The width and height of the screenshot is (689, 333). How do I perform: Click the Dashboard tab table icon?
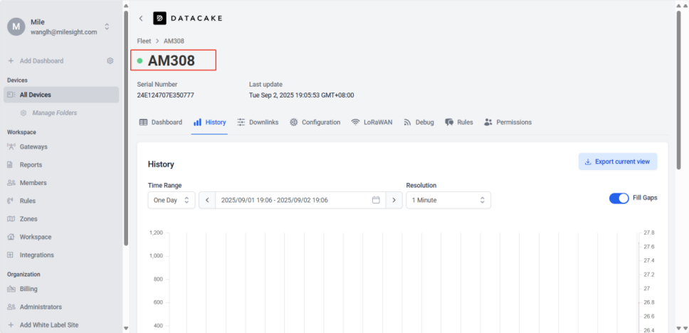click(x=143, y=122)
